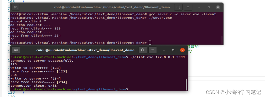Click the last prompt in cuirui terminal
Image resolution: width=265 pixels, height=97 pixels.
click(x=69, y=89)
